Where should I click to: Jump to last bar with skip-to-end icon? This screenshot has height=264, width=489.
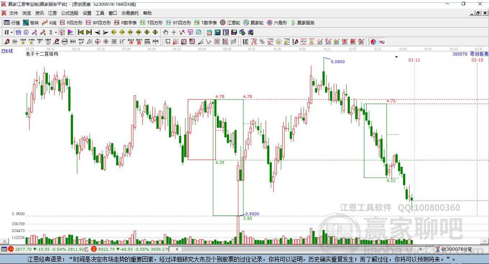click(x=89, y=32)
